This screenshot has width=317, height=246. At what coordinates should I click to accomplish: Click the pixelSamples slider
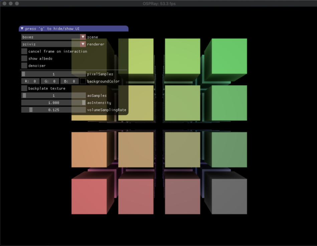[x=53, y=74]
